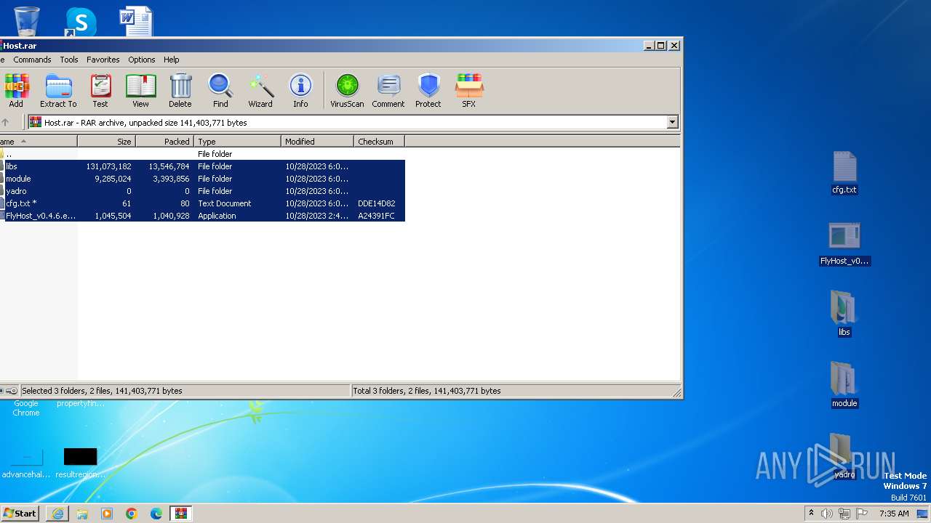
Task: Sort by the Packed column header
Action: coord(165,142)
